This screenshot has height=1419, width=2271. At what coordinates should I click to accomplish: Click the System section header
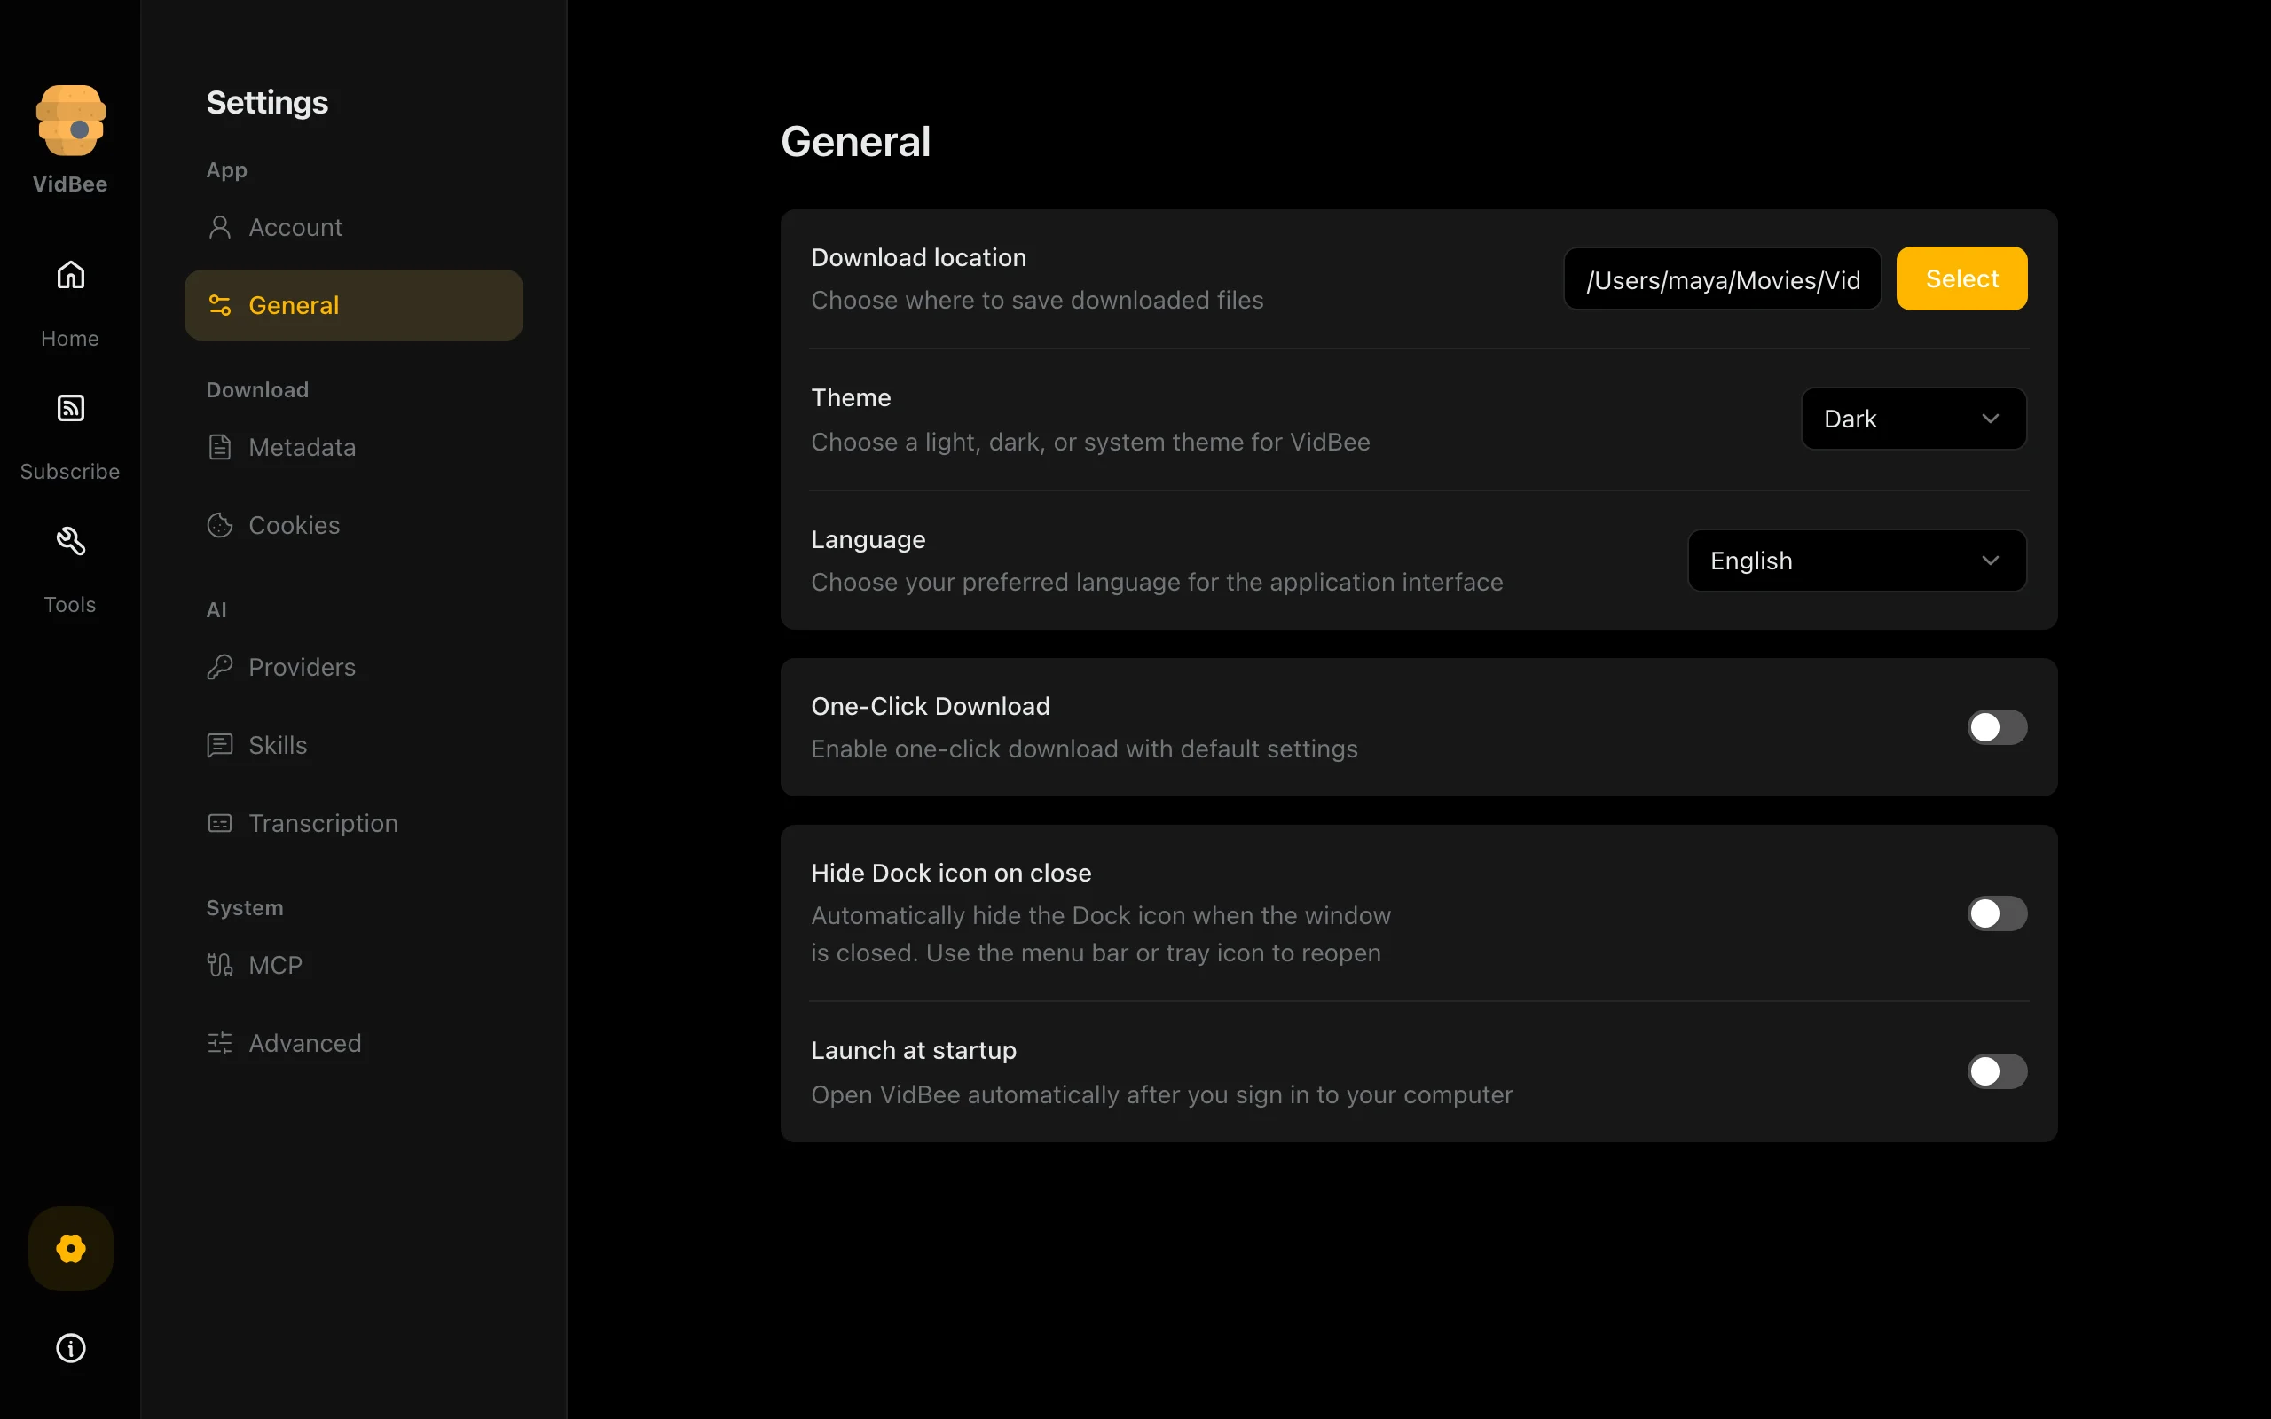pyautogui.click(x=245, y=907)
